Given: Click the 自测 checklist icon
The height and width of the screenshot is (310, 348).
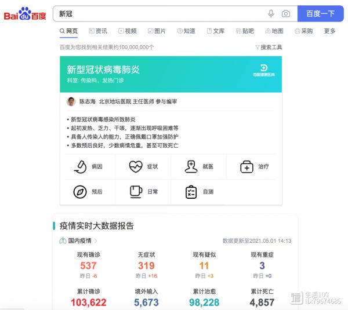Looking at the screenshot, I should [x=191, y=192].
